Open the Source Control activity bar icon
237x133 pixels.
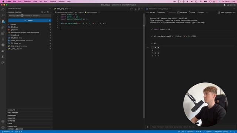pyautogui.click(x=3, y=21)
